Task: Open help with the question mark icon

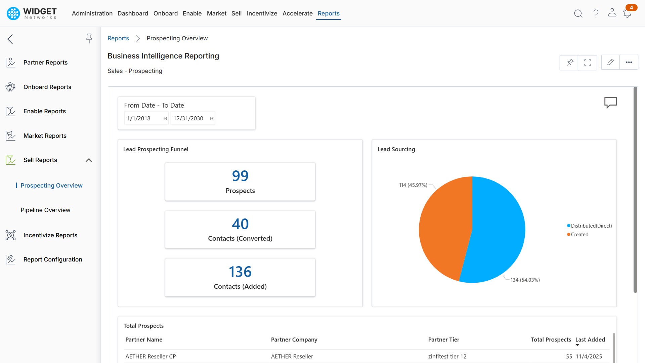Action: pos(596,13)
